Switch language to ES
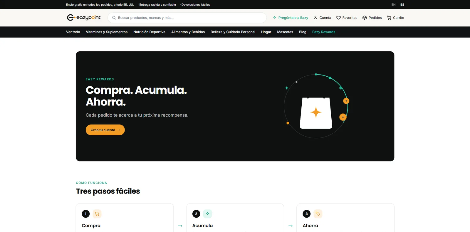This screenshot has width=470, height=232. (x=402, y=5)
